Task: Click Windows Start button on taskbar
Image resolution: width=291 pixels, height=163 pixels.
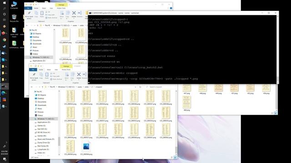Action: [4, 3]
